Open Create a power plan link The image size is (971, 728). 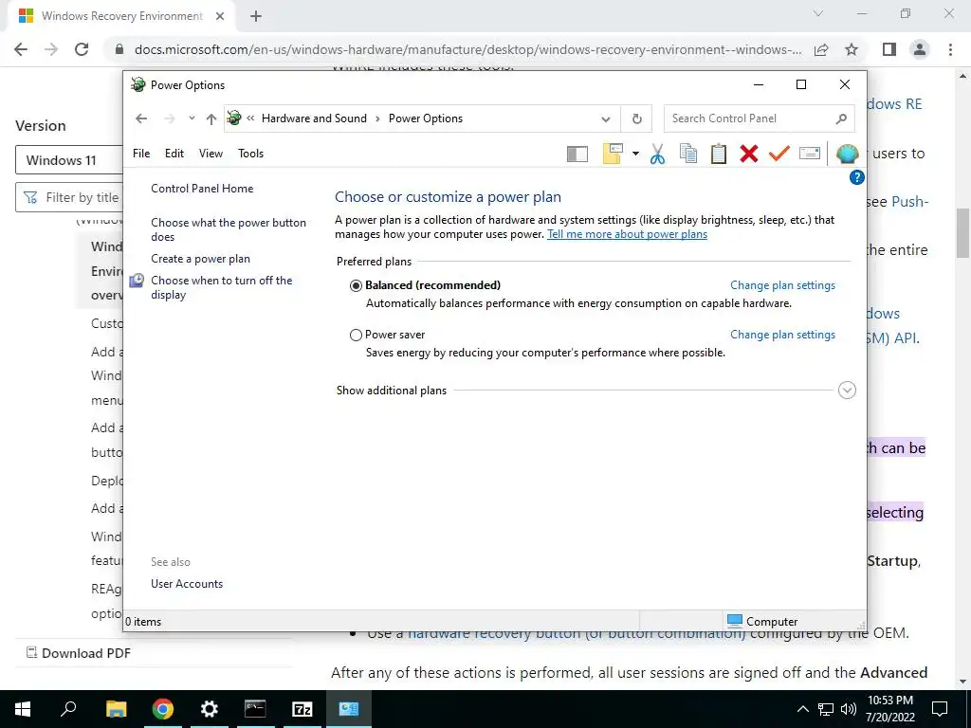coord(201,259)
